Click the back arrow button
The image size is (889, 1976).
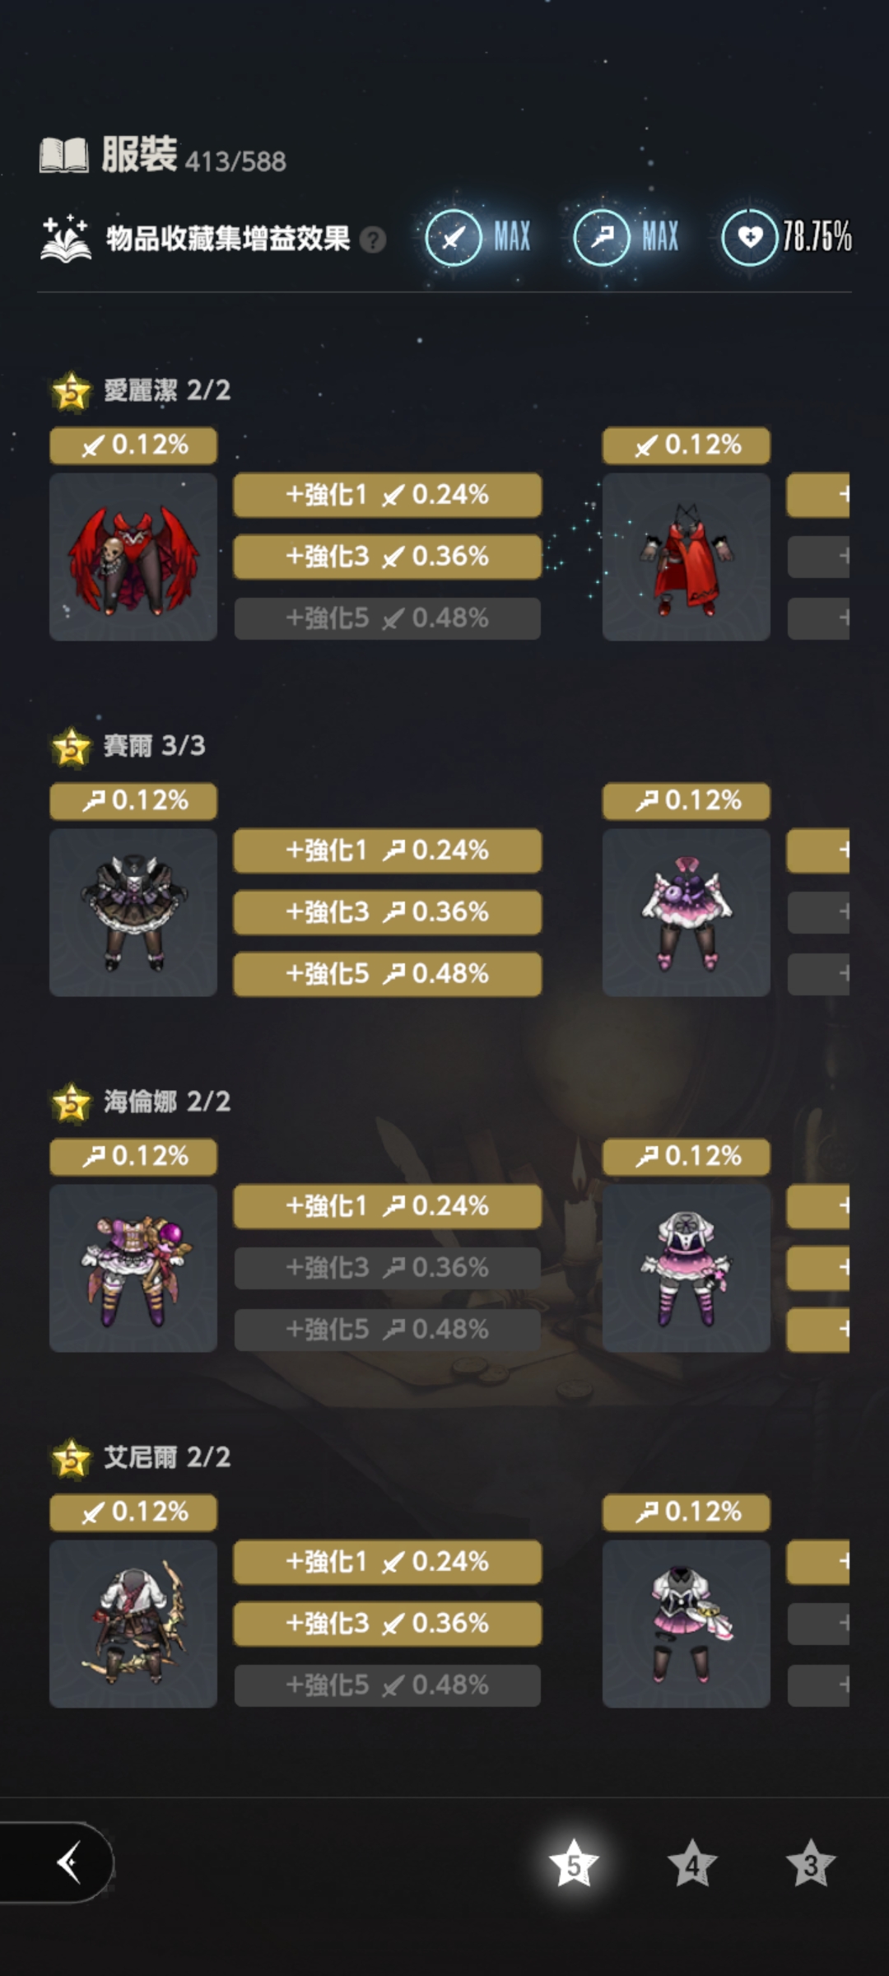[x=69, y=1862]
